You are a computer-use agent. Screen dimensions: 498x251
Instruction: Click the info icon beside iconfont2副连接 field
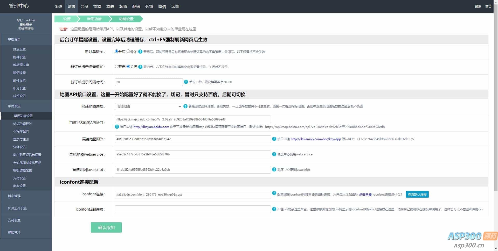pos(274,209)
